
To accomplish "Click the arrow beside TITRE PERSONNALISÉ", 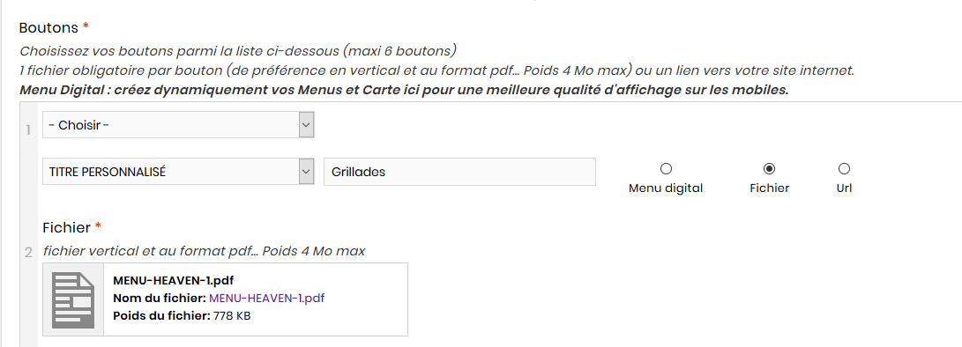I will (306, 172).
